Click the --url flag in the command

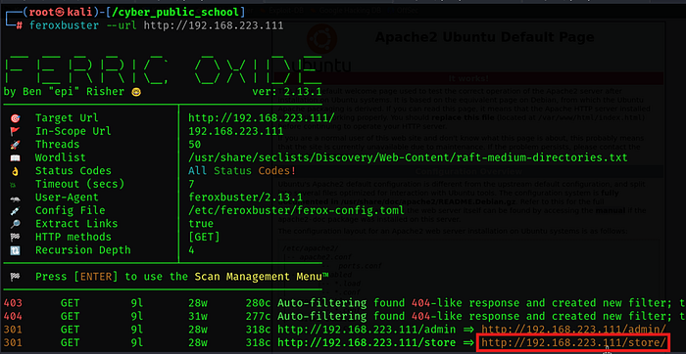(x=122, y=25)
